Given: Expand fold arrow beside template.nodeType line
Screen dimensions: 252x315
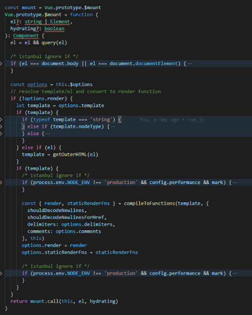Looking at the screenshot, I should tap(1, 126).
